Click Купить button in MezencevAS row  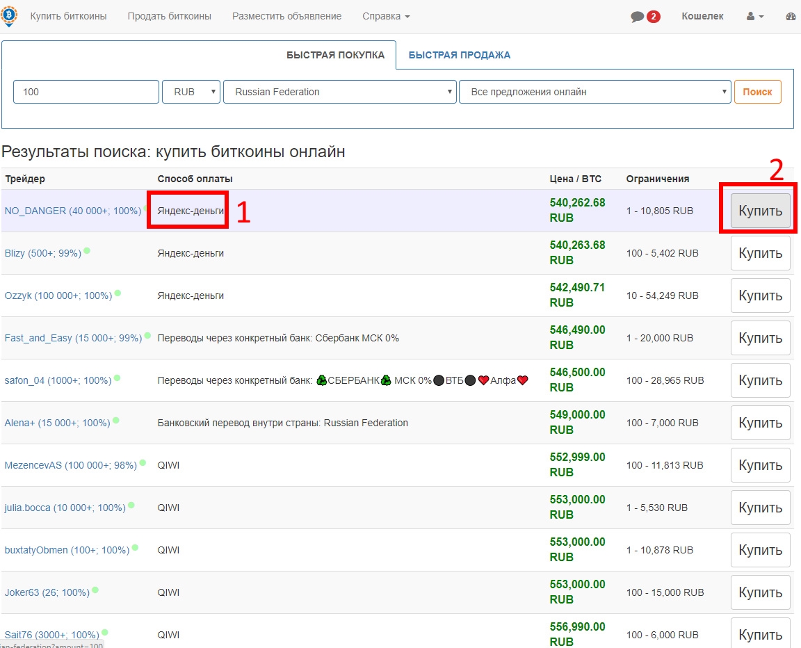(760, 465)
